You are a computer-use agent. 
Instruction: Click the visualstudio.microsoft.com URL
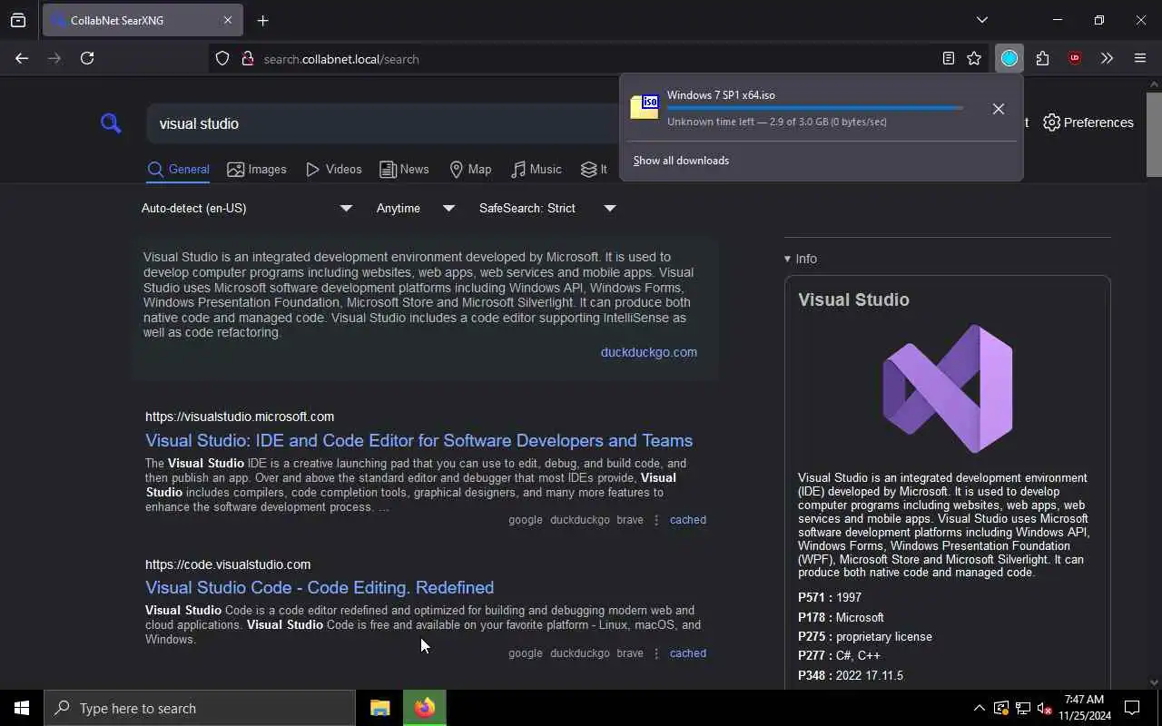point(240,417)
